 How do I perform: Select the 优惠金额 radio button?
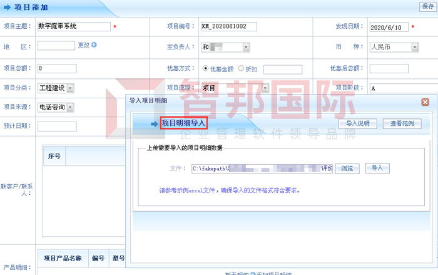(x=206, y=68)
